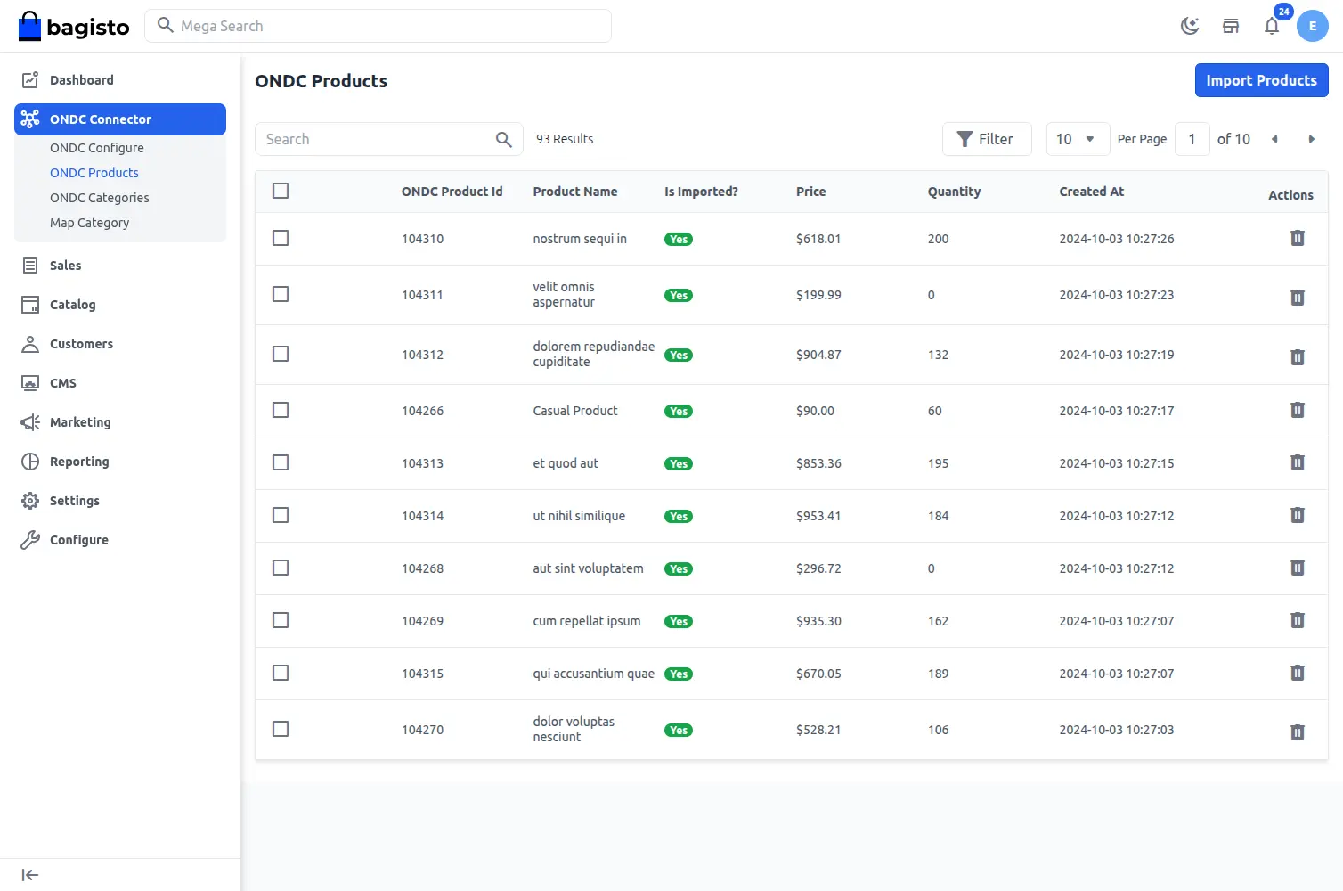Viewport: 1343px width, 891px height.
Task: Open the Map Category link
Action: [89, 222]
